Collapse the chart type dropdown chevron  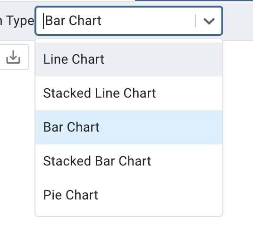(209, 21)
